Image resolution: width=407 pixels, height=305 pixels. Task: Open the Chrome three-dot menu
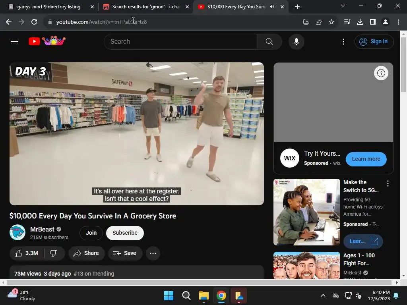coord(398,22)
